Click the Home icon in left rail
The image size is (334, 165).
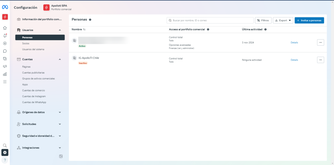(5, 28)
